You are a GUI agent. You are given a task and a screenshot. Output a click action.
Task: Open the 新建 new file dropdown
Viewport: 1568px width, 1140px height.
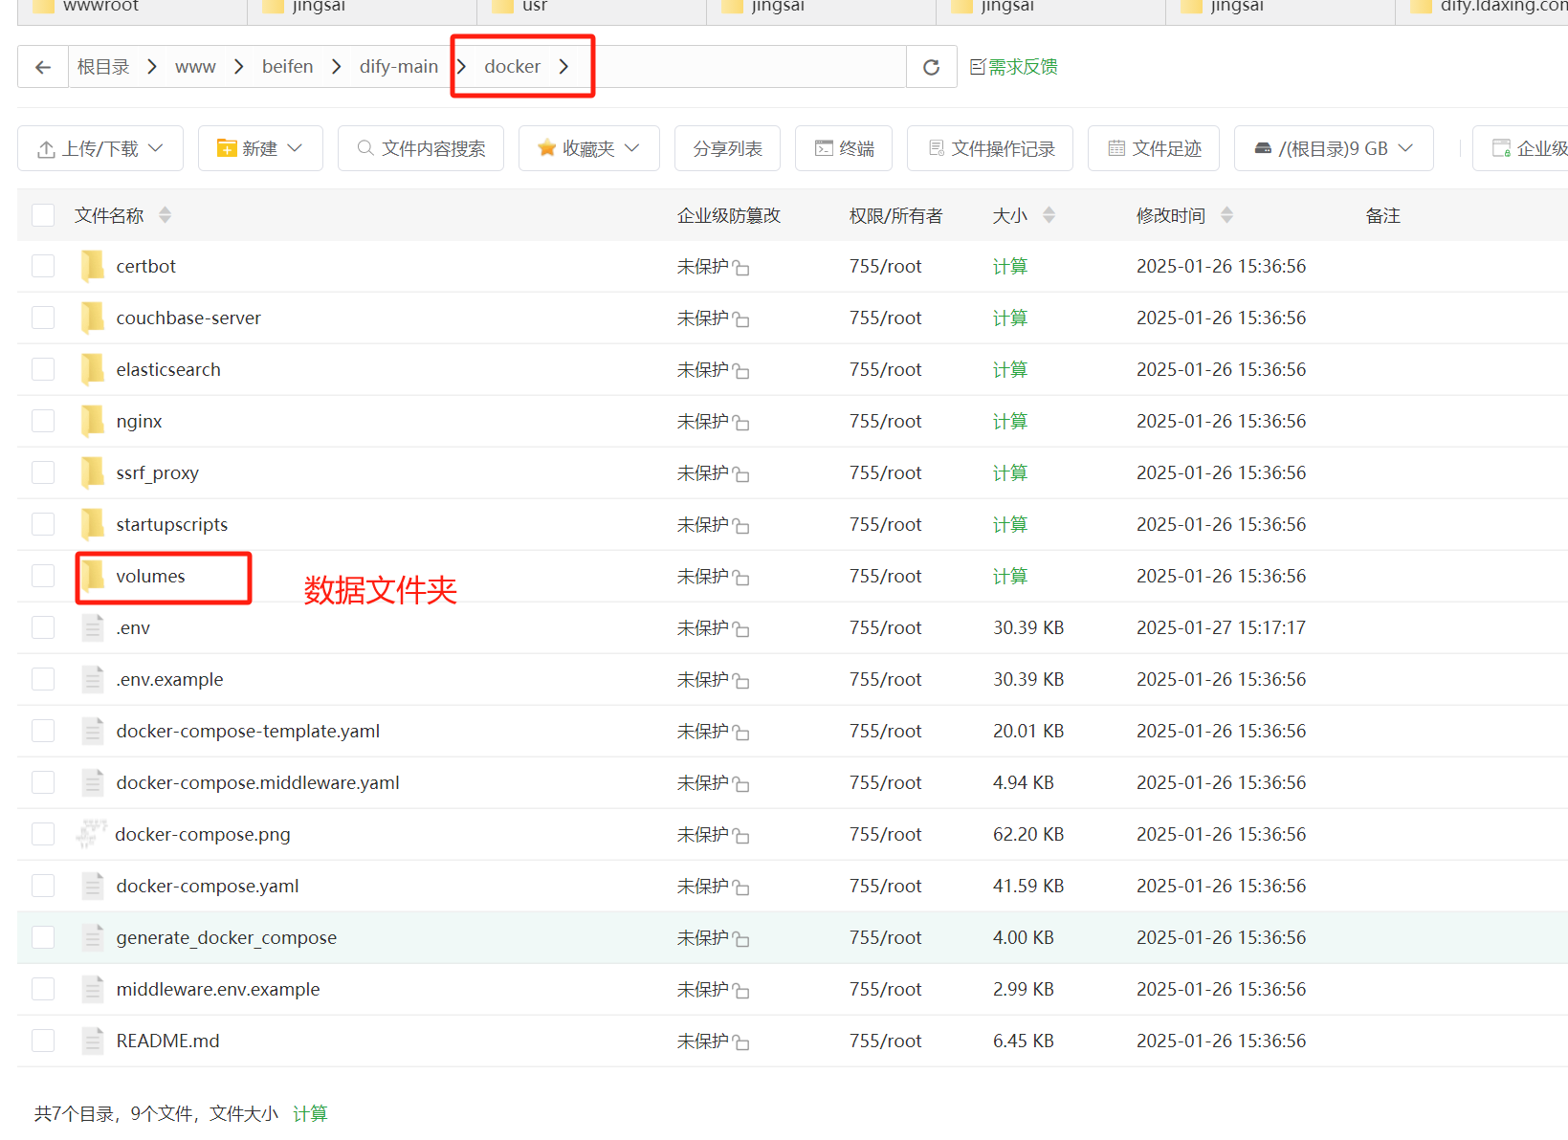259,148
